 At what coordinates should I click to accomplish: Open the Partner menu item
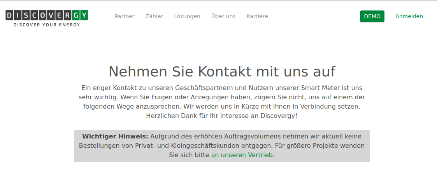(x=125, y=16)
